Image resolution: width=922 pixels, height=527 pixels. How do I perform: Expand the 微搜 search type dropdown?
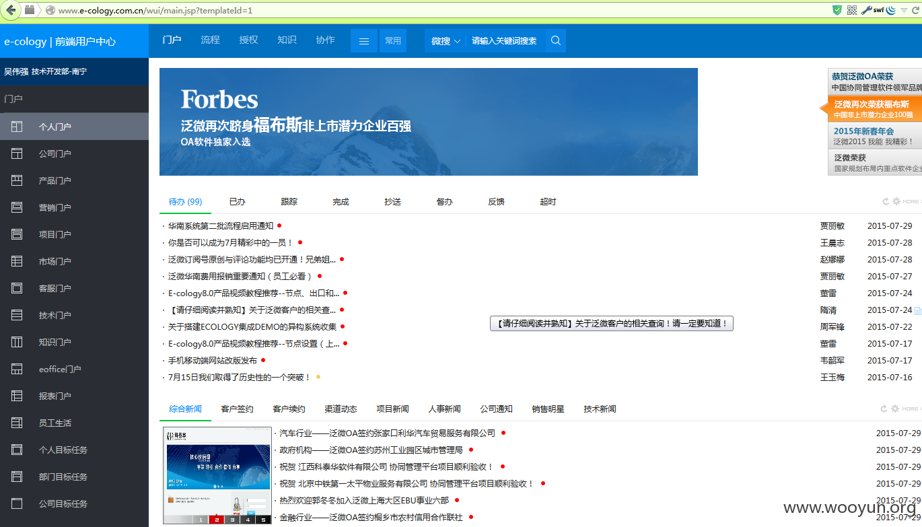(446, 40)
